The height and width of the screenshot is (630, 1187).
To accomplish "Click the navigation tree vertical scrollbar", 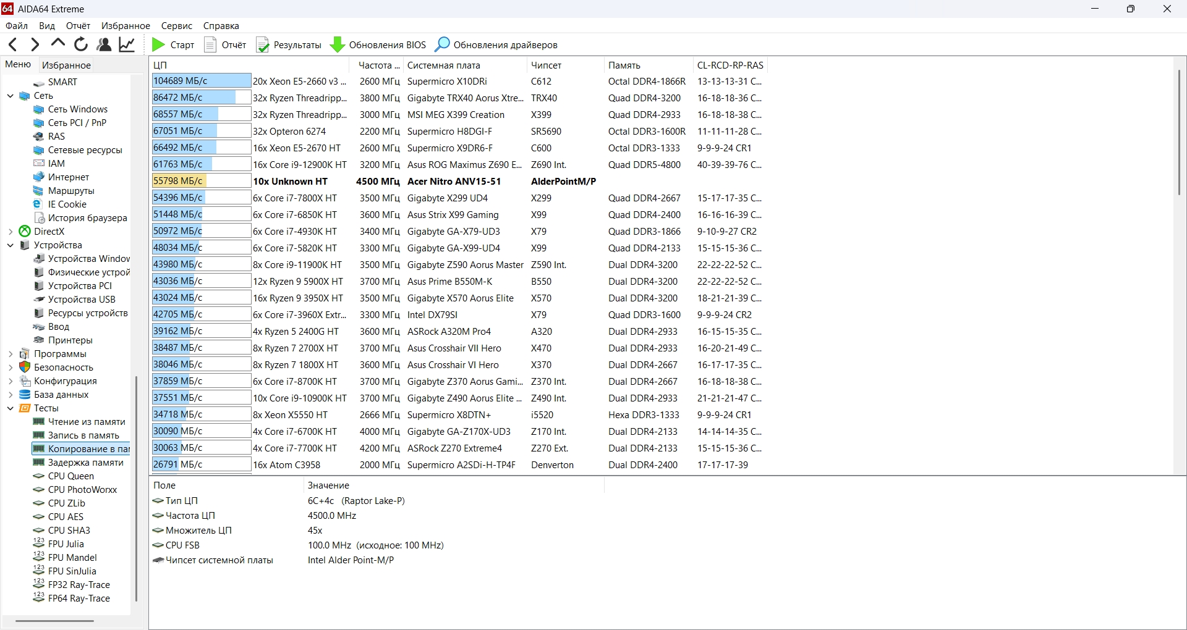I will click(x=136, y=488).
